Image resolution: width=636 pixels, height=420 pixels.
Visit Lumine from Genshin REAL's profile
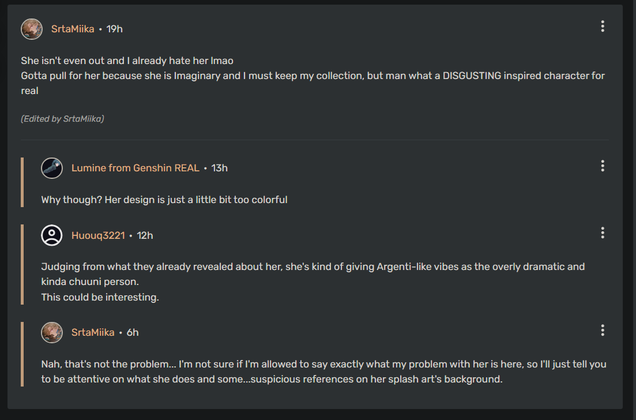[135, 168]
